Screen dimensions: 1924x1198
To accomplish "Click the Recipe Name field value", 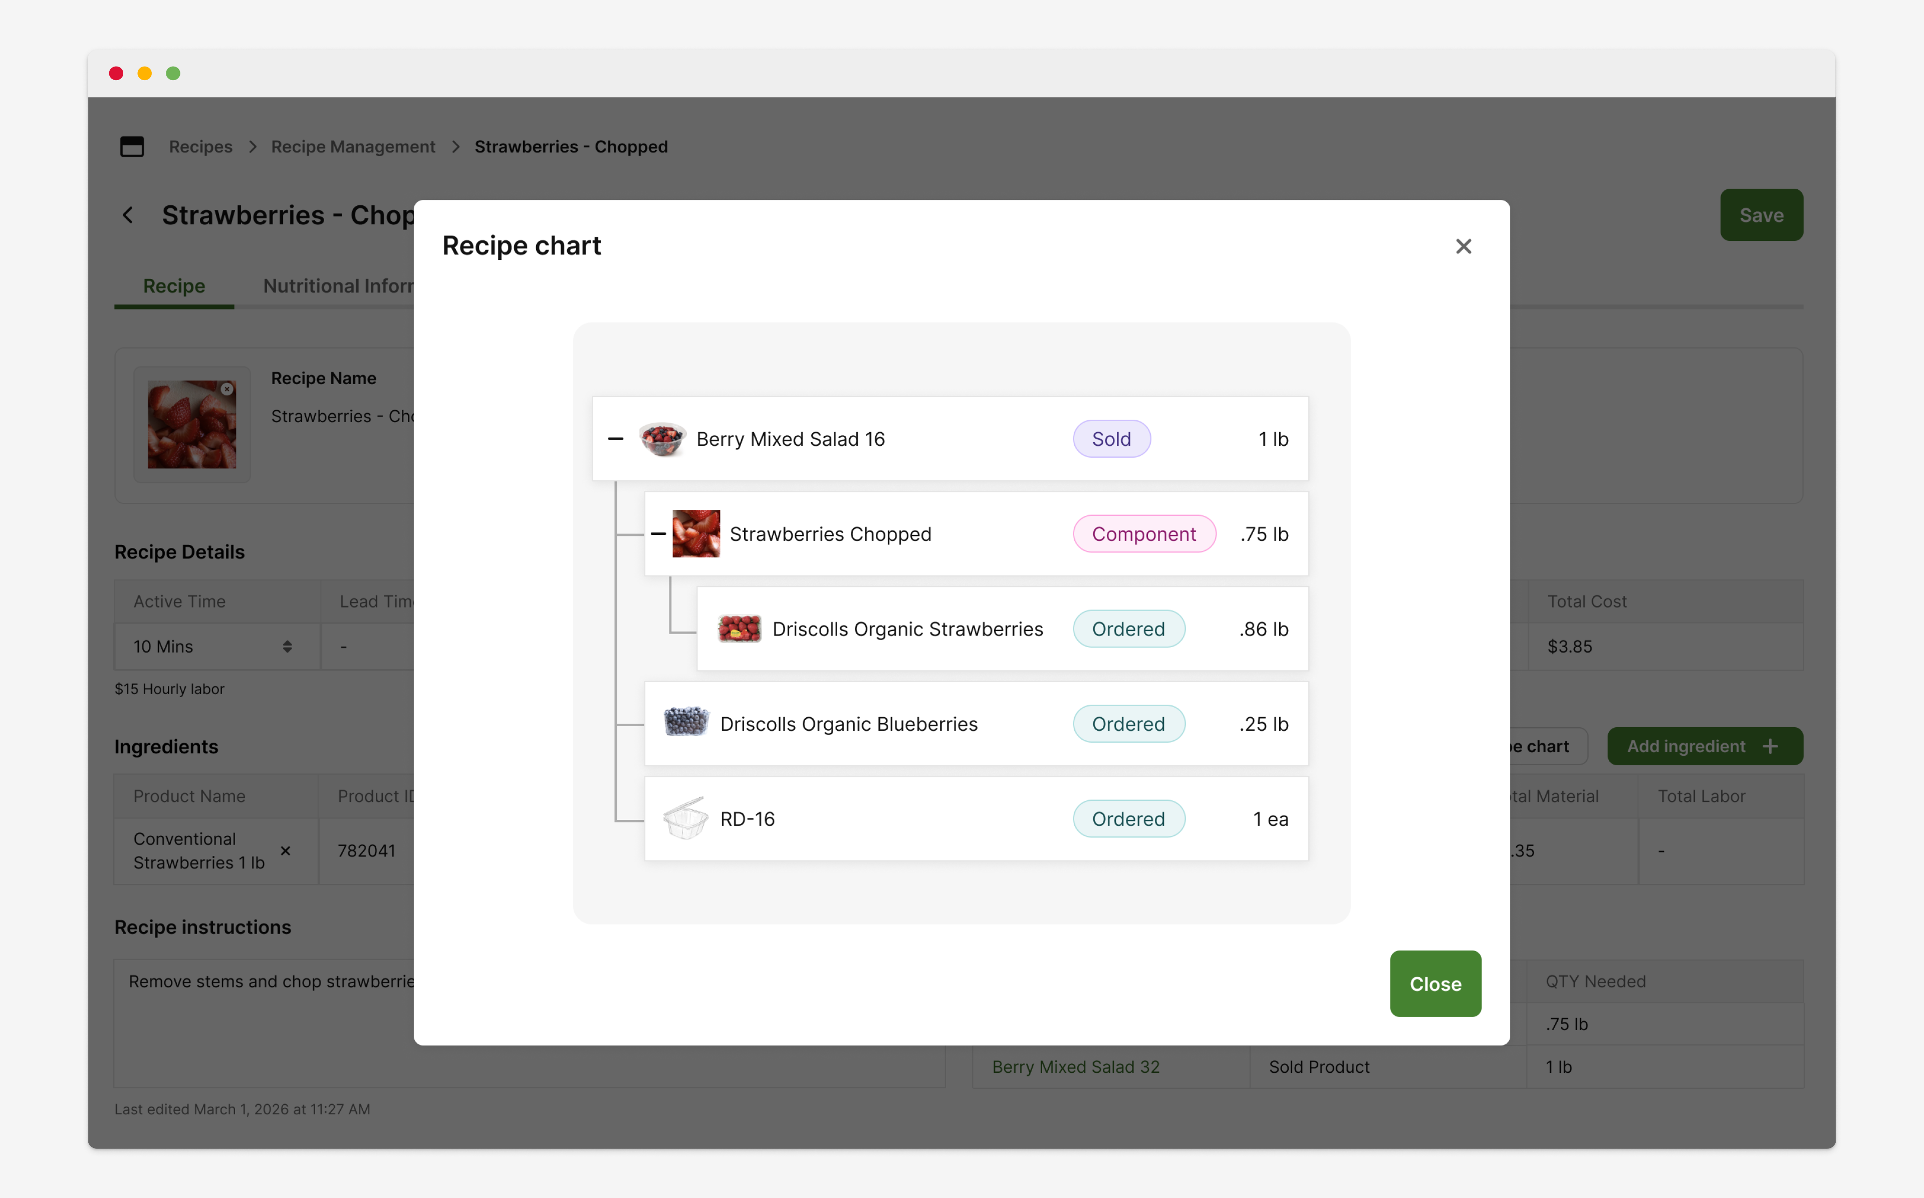I will (342, 416).
